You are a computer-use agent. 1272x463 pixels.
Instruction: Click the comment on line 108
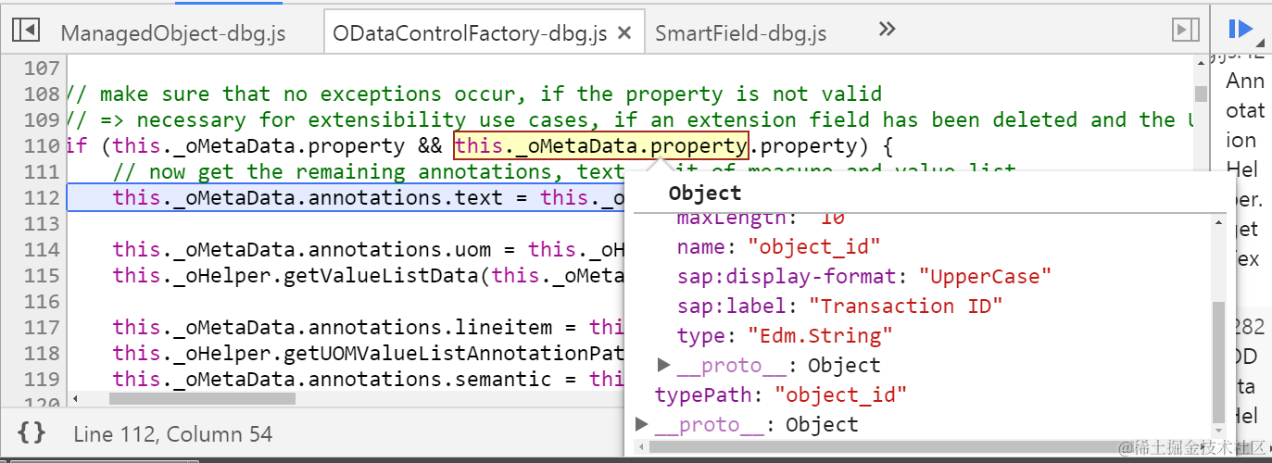474,94
